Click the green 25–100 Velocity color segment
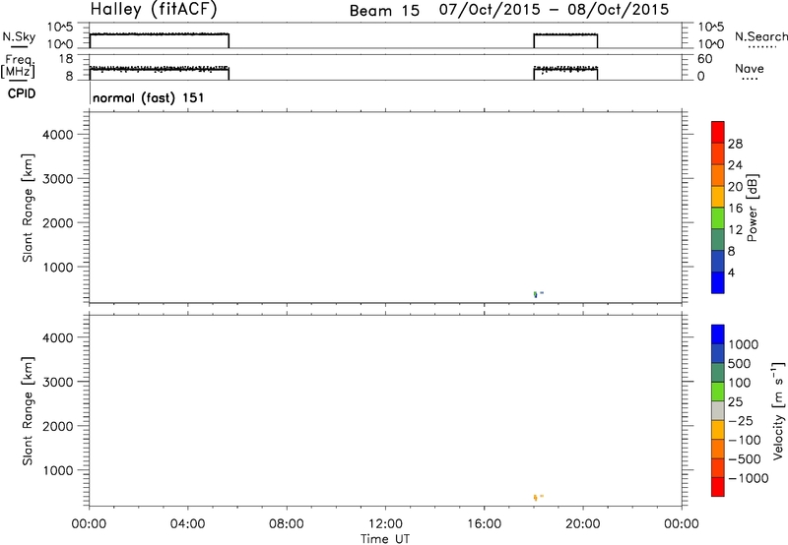This screenshot has width=788, height=545. (718, 392)
